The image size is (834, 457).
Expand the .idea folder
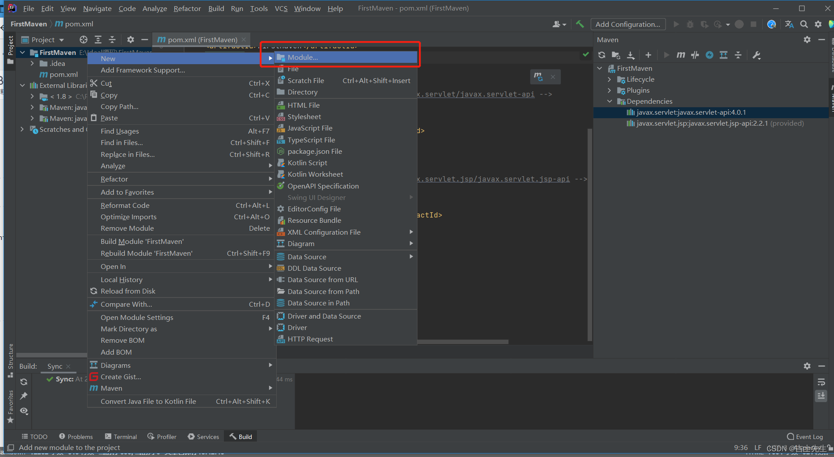click(32, 63)
